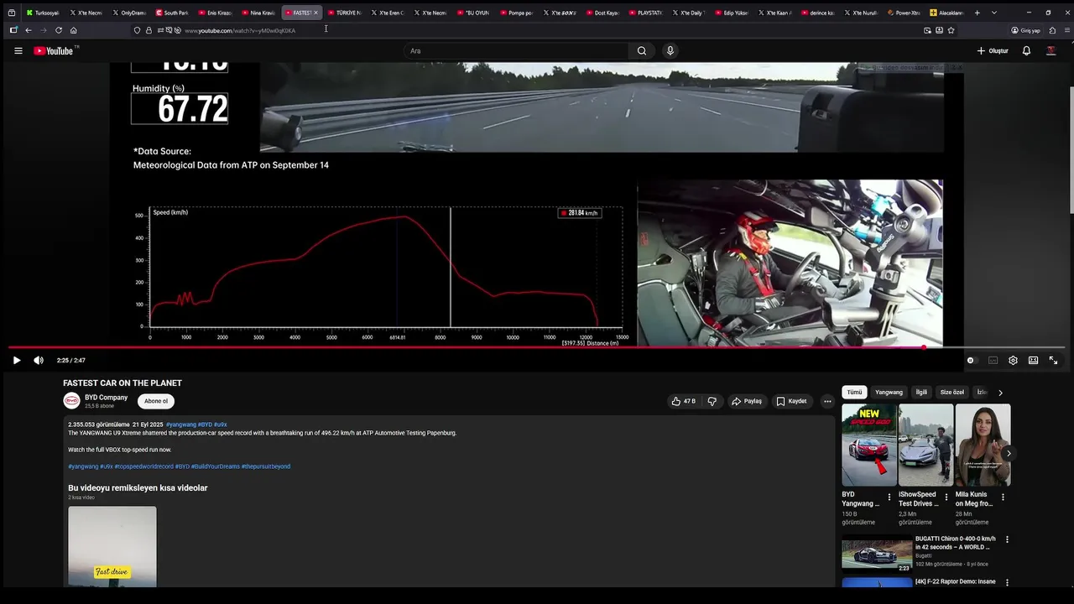
Task: Open the browser application menu
Action: click(1066, 30)
